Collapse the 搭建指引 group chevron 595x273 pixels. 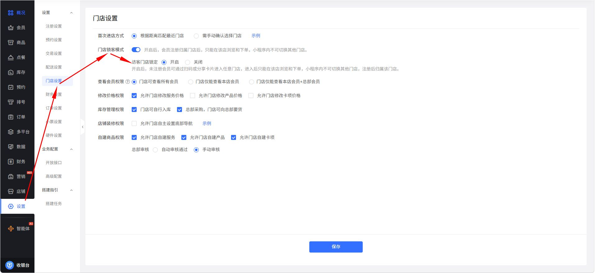pos(71,190)
